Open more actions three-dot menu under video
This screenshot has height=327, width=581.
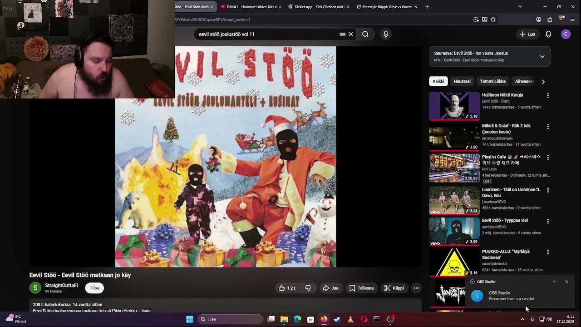click(416, 288)
